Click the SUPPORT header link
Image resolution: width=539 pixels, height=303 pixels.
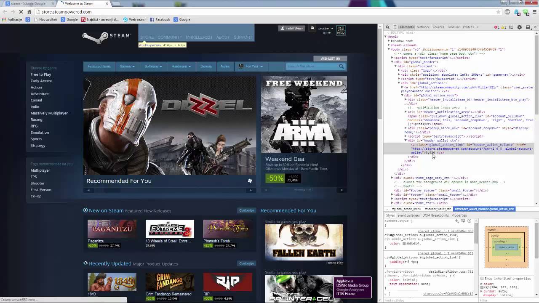[243, 37]
